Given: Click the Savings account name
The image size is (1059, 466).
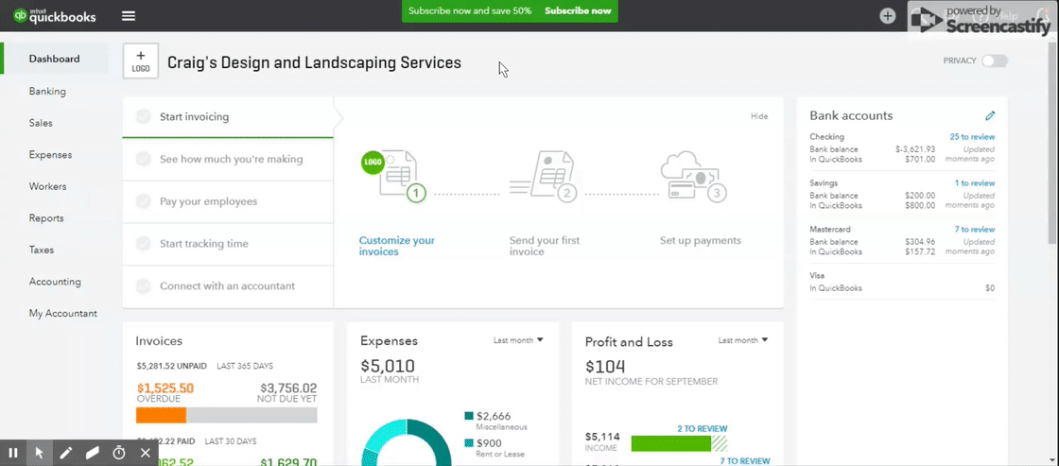Looking at the screenshot, I should pos(824,183).
